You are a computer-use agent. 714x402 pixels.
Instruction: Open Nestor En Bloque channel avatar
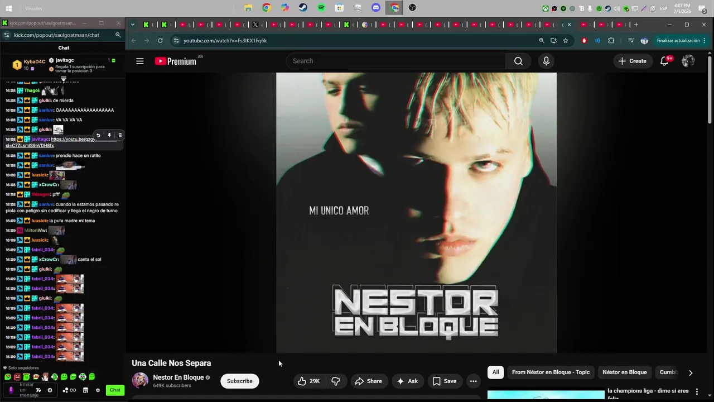[x=140, y=381]
